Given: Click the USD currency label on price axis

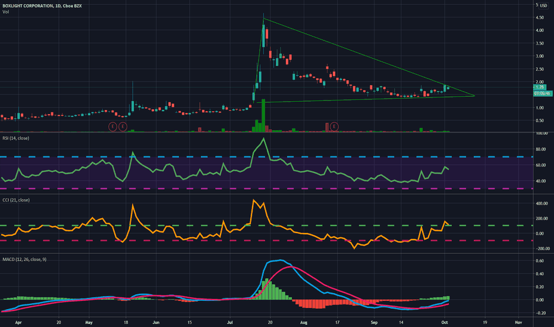Looking at the screenshot, I should pyautogui.click(x=543, y=6).
